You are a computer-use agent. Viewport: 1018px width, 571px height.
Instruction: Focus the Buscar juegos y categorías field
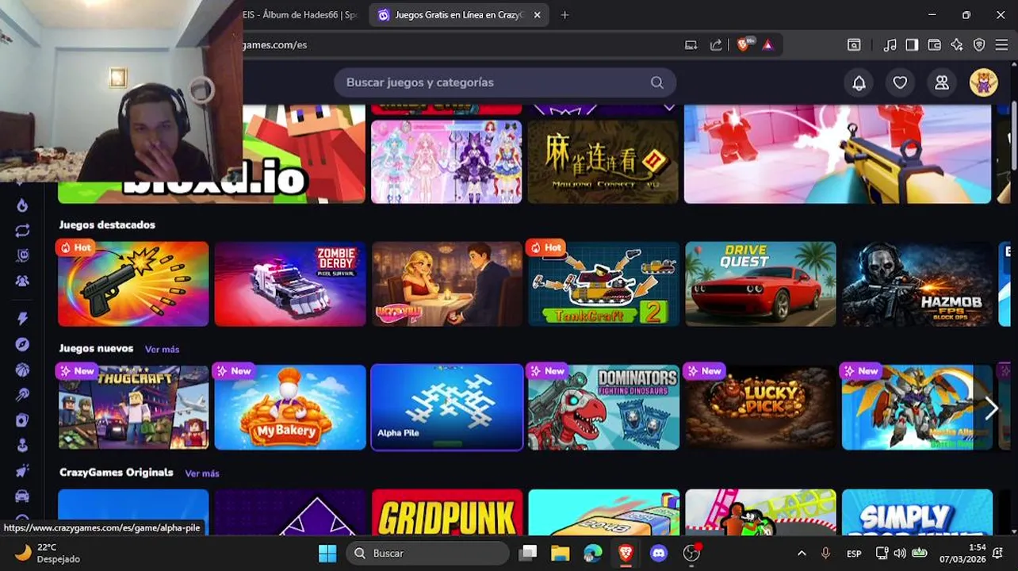click(505, 82)
